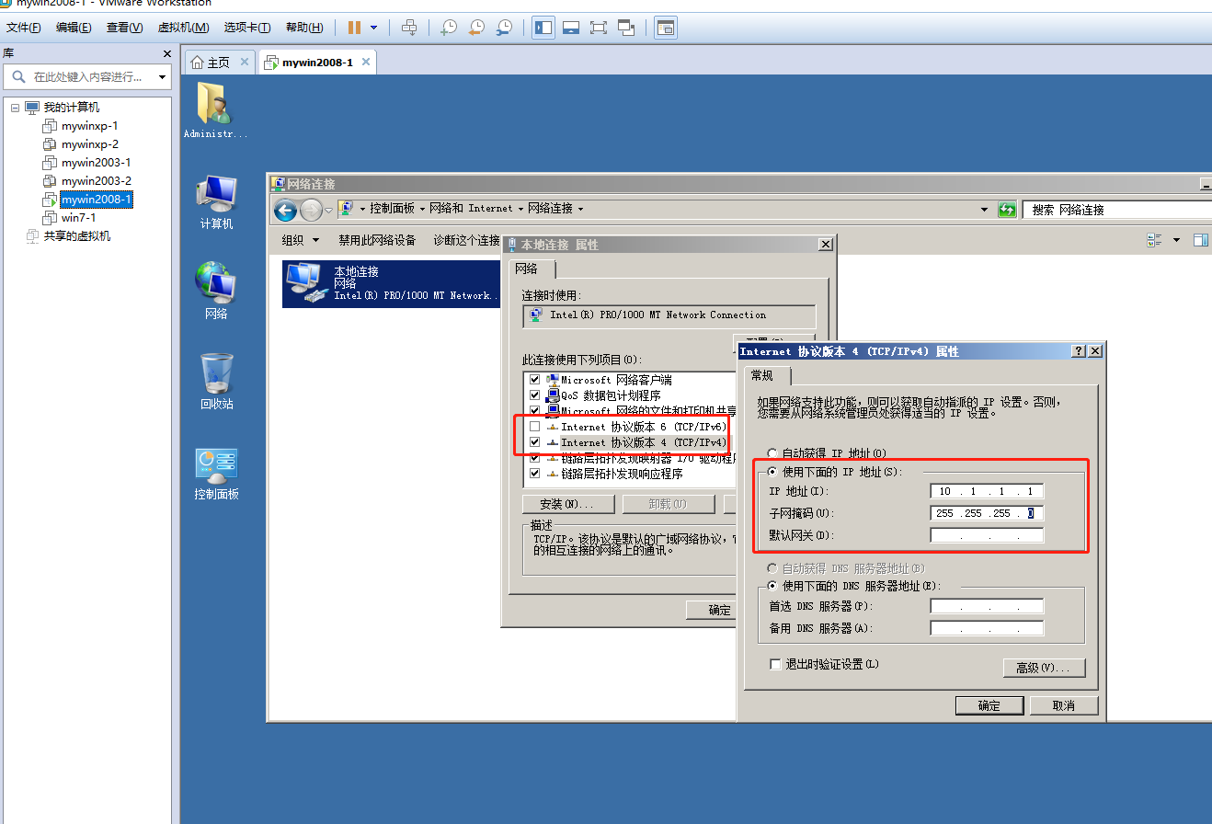Open the 帮助(H) menu

coord(304,28)
